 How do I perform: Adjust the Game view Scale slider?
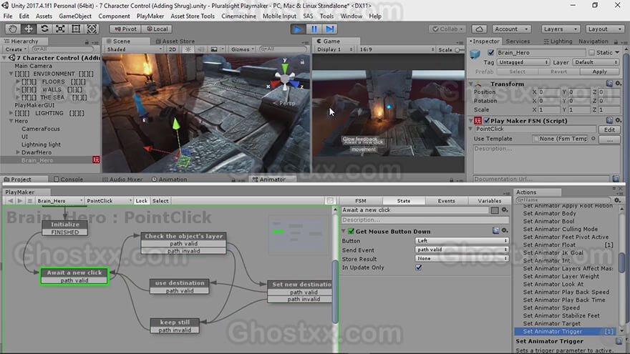pos(459,50)
